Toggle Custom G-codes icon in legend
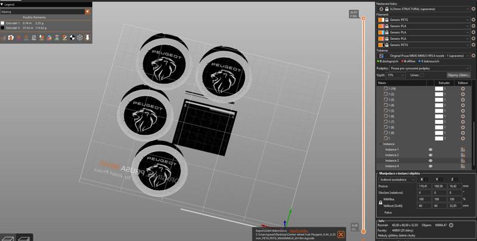Screen dimensions: 477x241 (x=64, y=38)
